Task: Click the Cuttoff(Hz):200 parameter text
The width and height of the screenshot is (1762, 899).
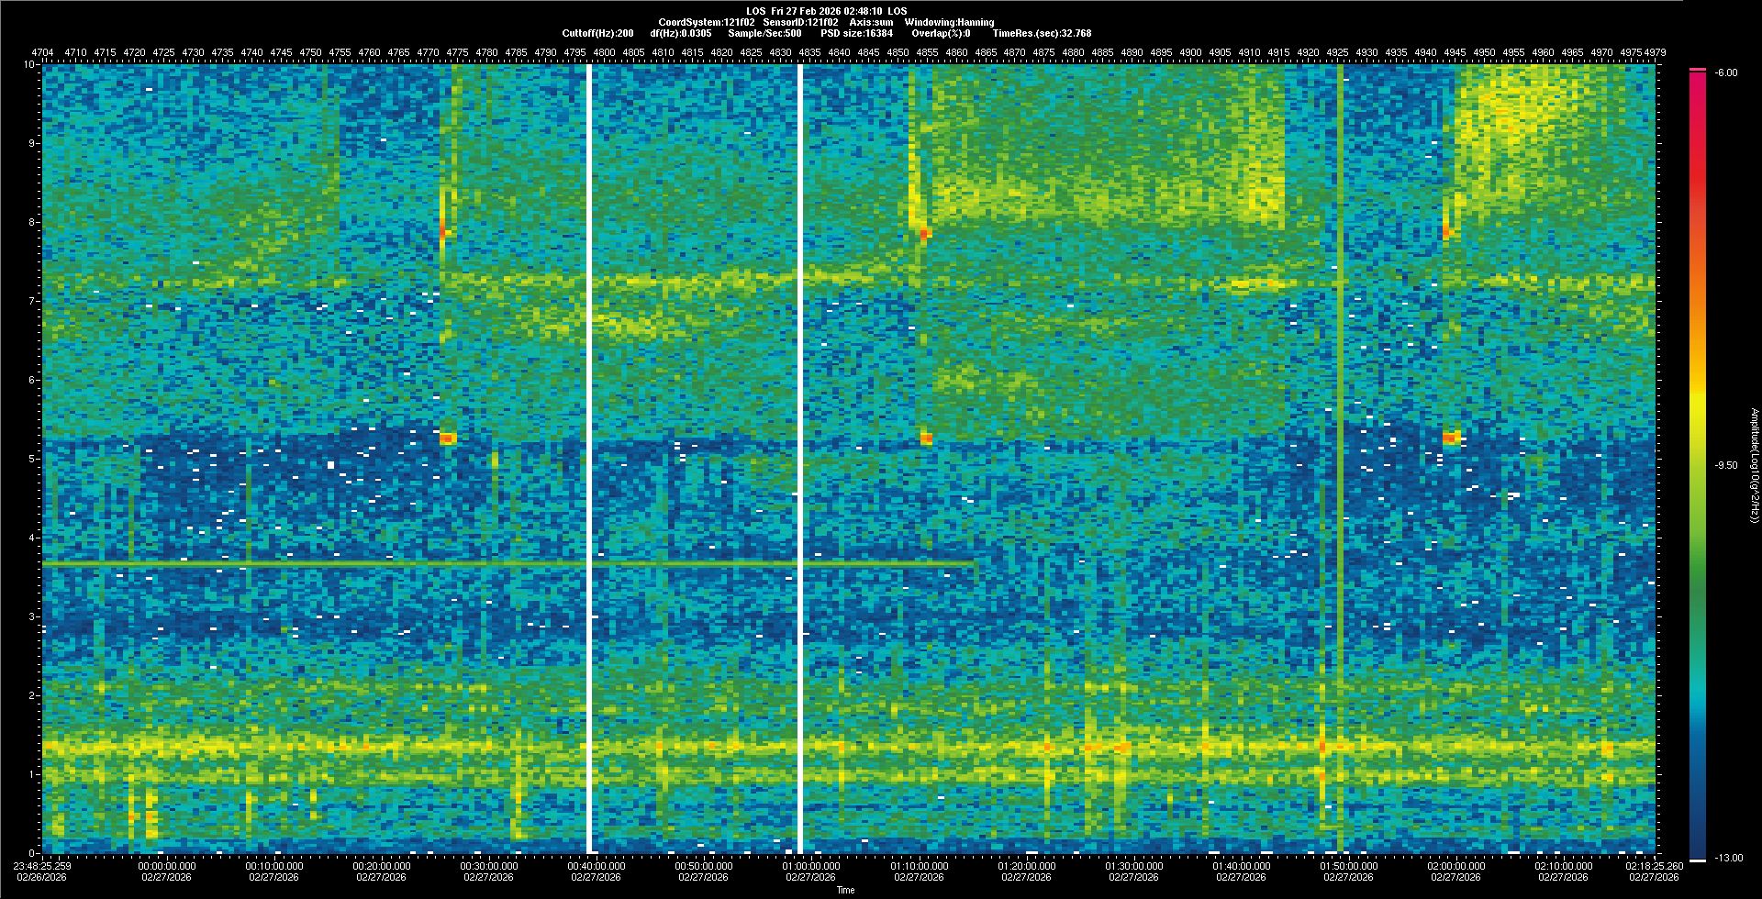Action: pos(597,33)
